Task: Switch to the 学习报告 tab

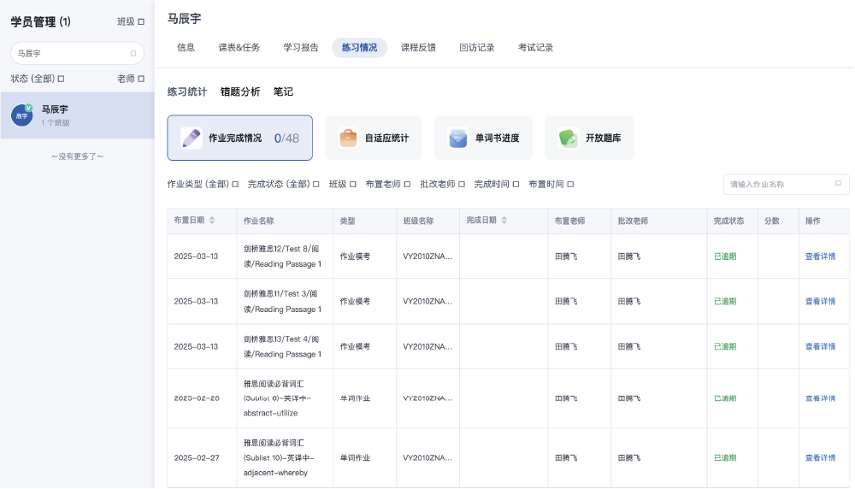Action: [301, 48]
